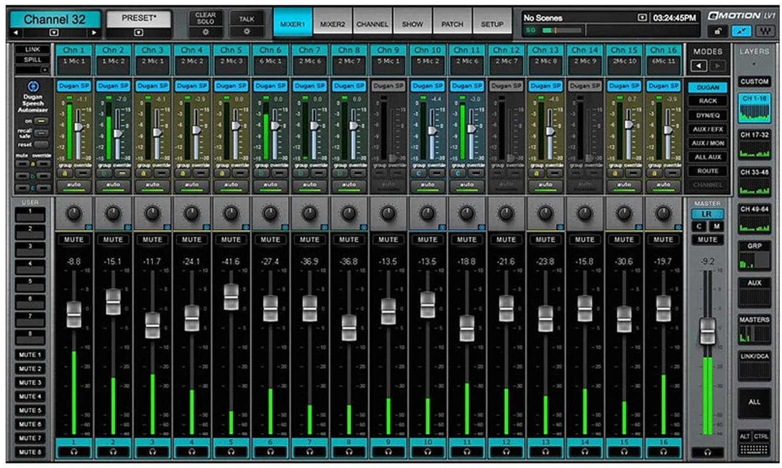782x468 pixels.
Task: Open the scenes list dropdown
Action: pos(642,18)
